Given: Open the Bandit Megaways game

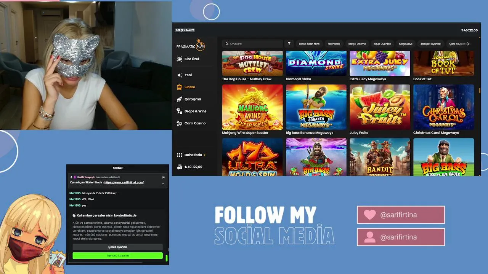Looking at the screenshot, I should coord(380,157).
